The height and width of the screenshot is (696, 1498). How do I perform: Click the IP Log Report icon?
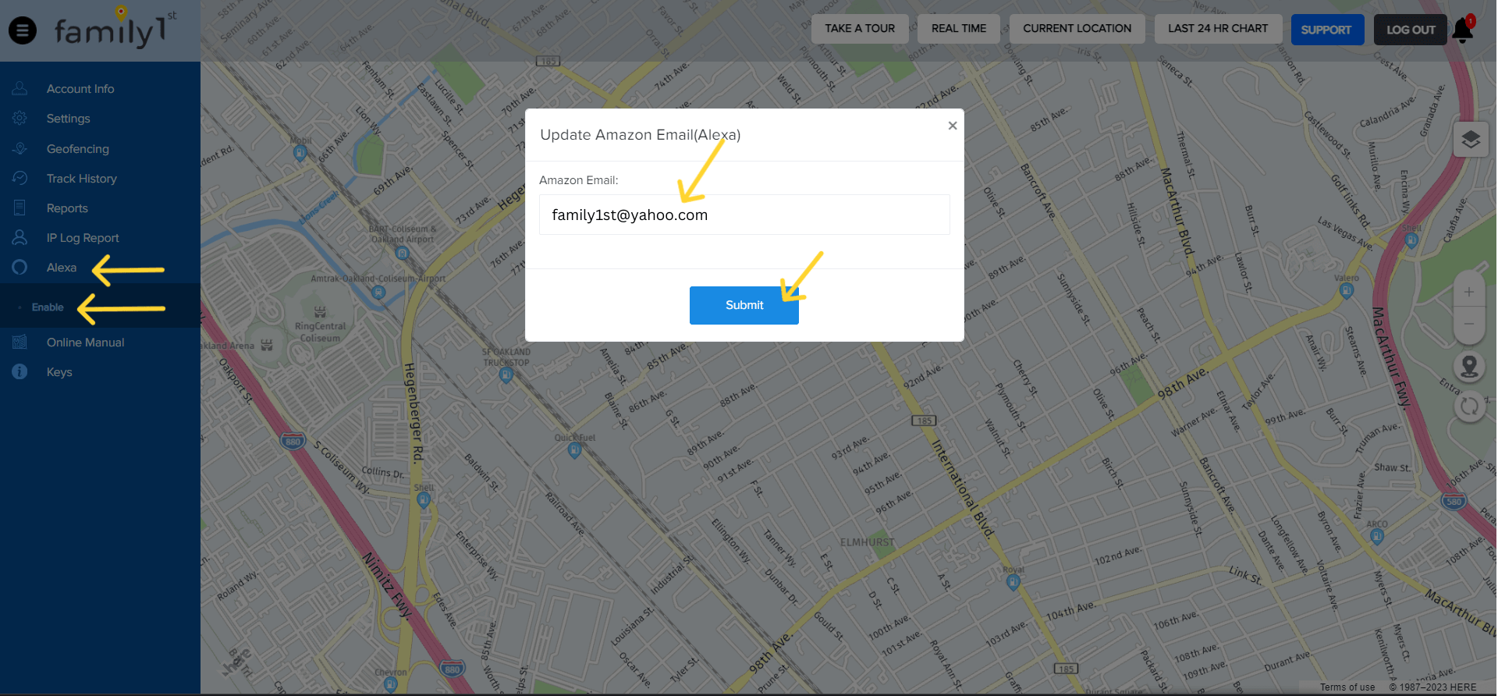pos(20,237)
